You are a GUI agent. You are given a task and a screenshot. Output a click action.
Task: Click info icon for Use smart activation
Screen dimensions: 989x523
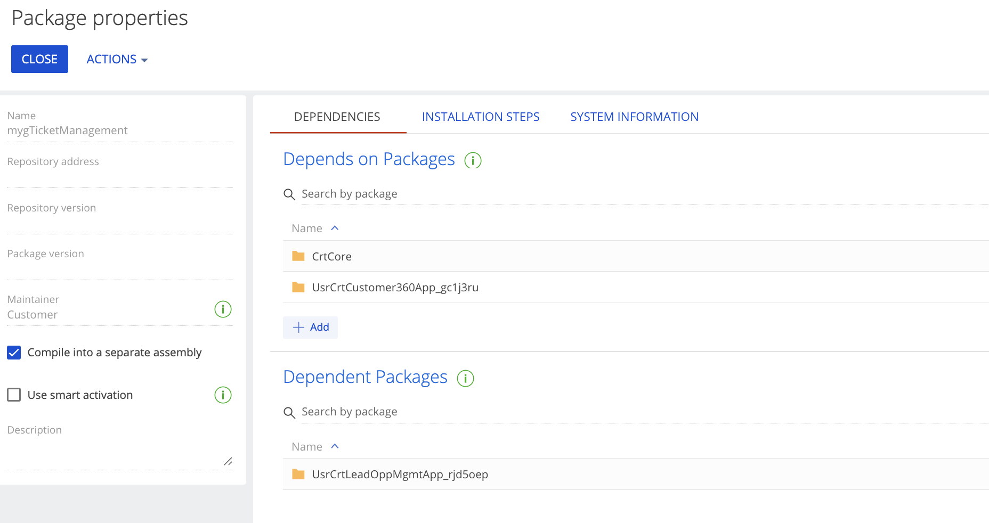[223, 395]
